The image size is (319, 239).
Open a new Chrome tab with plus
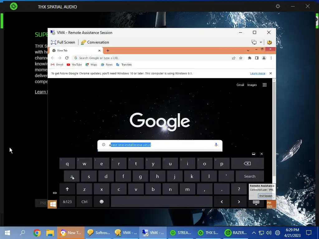pyautogui.click(x=108, y=51)
